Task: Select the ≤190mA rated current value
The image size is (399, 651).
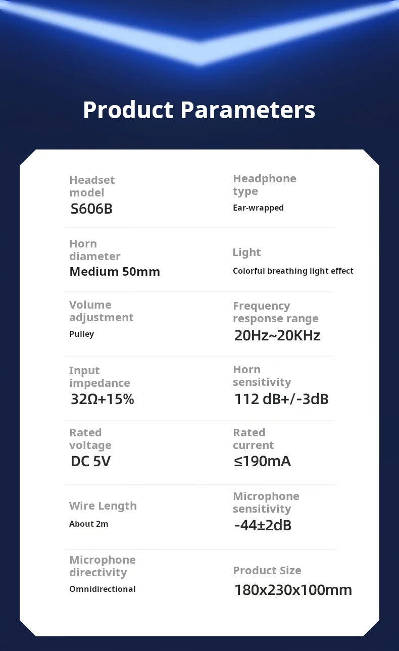Action: pos(263,461)
